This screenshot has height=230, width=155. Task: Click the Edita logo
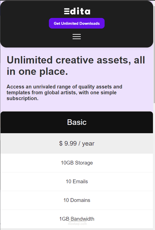(77, 11)
